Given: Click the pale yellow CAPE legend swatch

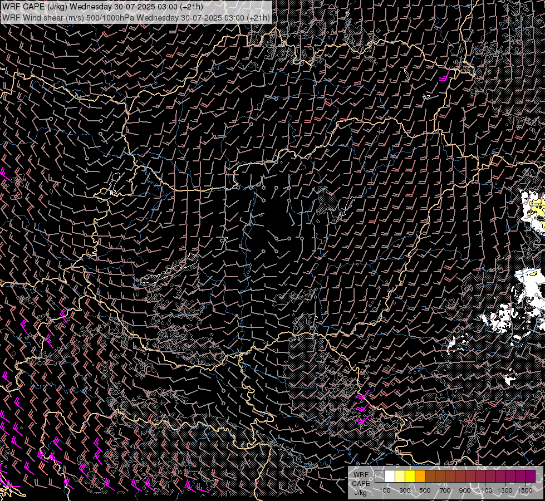Looking at the screenshot, I should pos(400,477).
